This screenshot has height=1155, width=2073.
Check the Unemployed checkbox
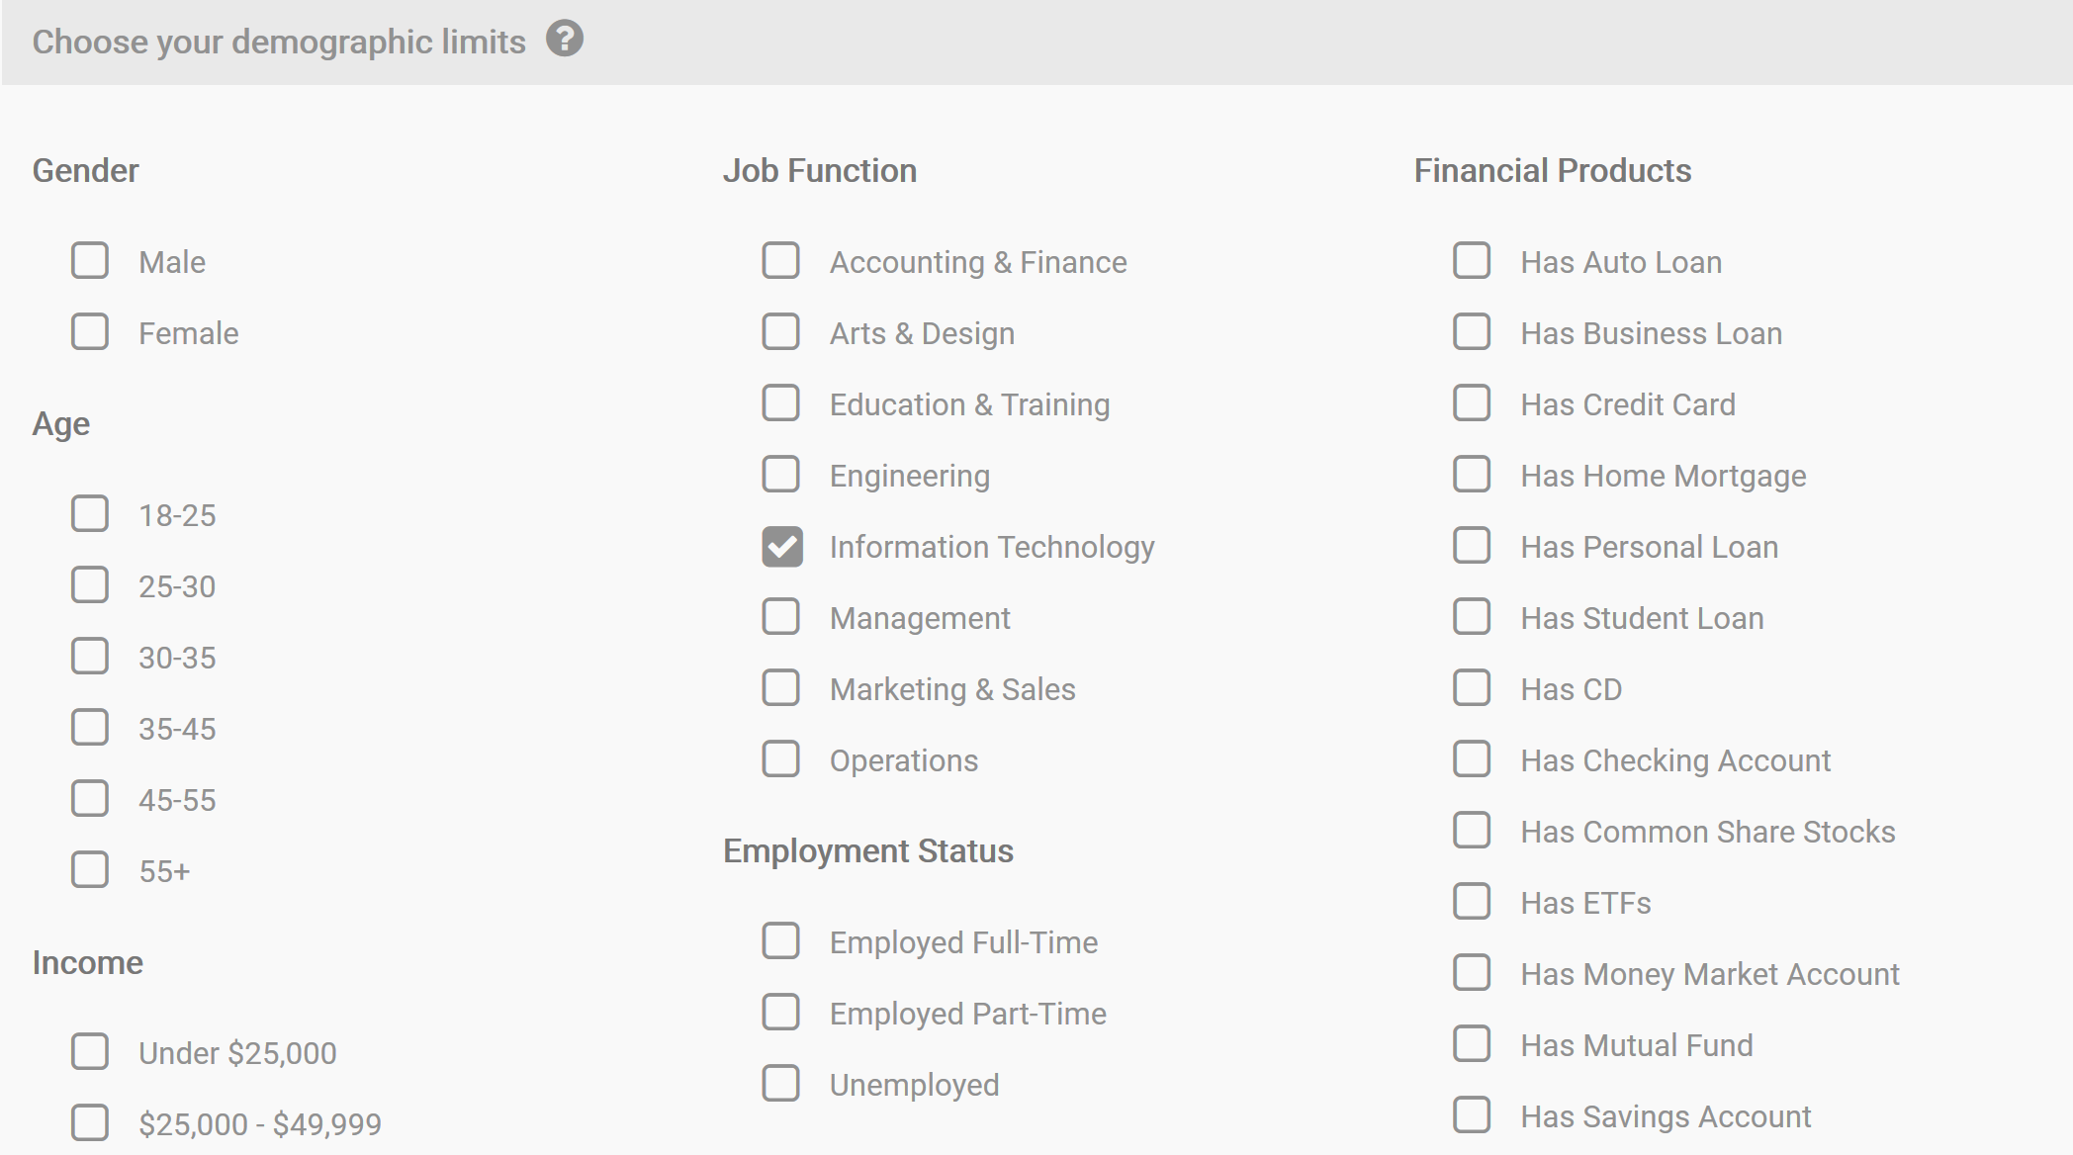pyautogui.click(x=781, y=1084)
